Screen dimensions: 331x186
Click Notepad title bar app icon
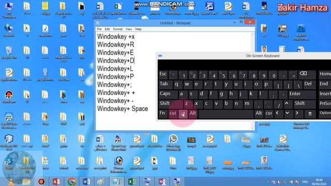98,23
